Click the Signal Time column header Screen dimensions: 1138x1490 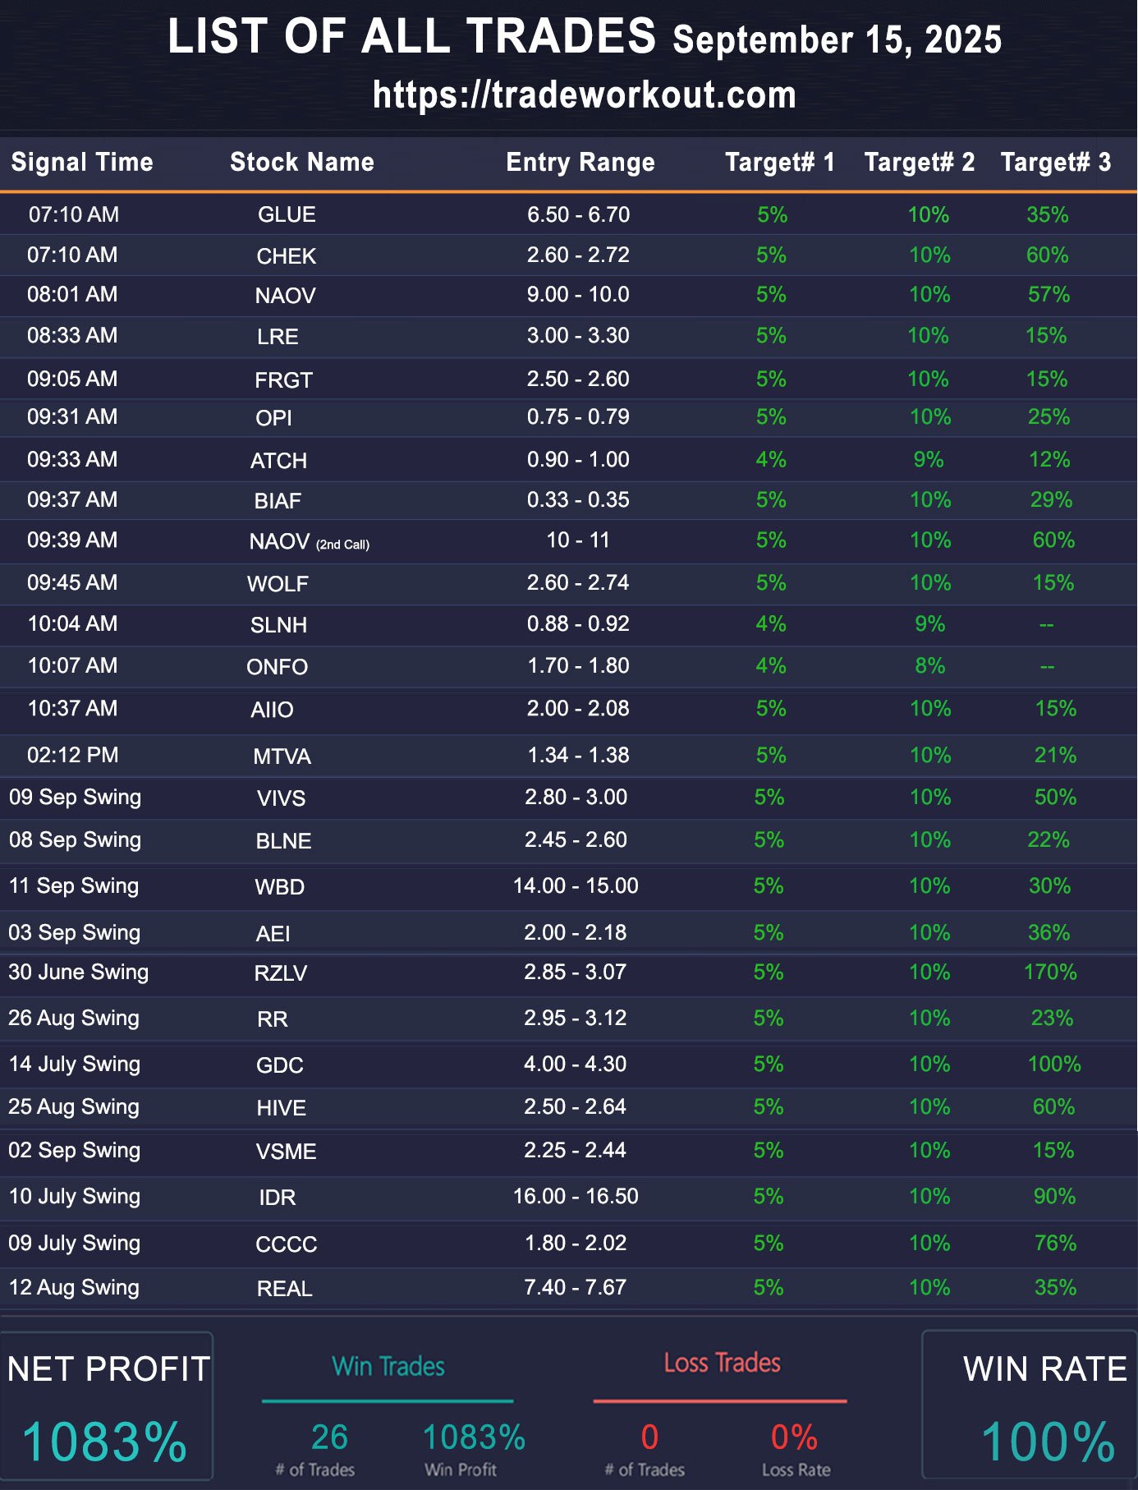tap(82, 162)
